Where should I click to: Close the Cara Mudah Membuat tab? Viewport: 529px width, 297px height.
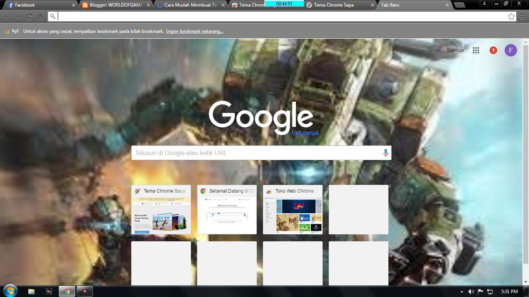223,5
